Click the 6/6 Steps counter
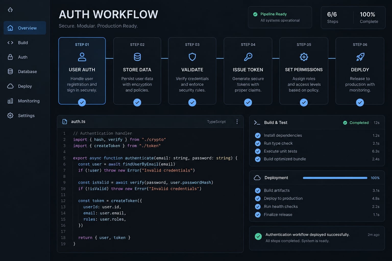 (x=333, y=18)
